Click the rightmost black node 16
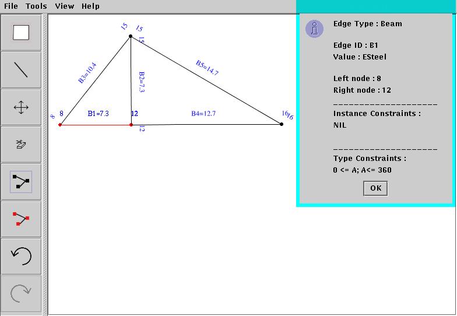 pos(282,124)
